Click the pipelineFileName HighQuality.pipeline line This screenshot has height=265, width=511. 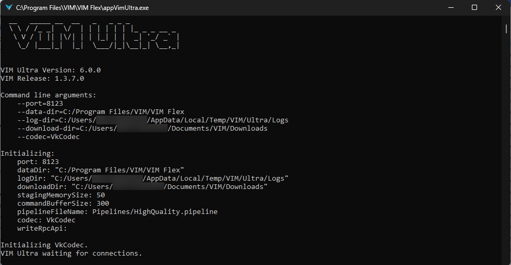coord(117,212)
